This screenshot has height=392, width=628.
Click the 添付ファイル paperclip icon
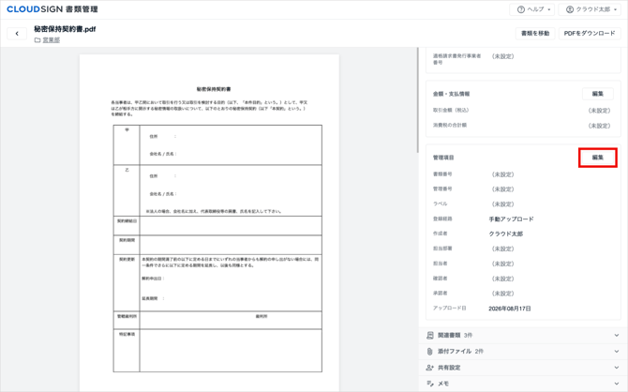pyautogui.click(x=429, y=352)
